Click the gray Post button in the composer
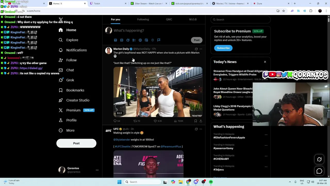330x186 pixels. [x=197, y=40]
